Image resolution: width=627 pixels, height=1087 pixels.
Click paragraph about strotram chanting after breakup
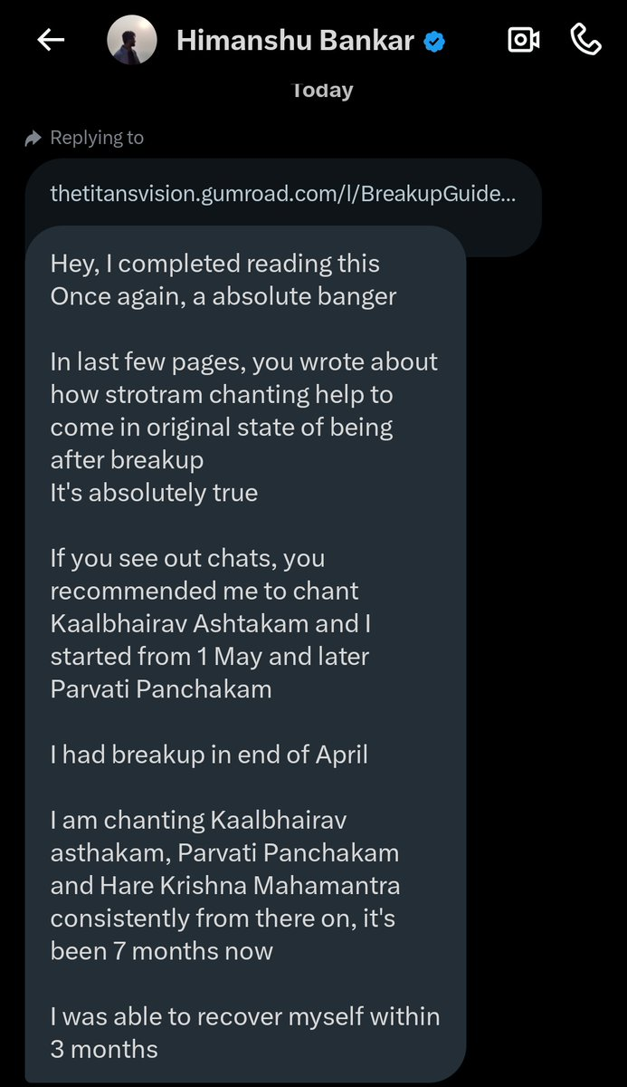pyautogui.click(x=243, y=410)
